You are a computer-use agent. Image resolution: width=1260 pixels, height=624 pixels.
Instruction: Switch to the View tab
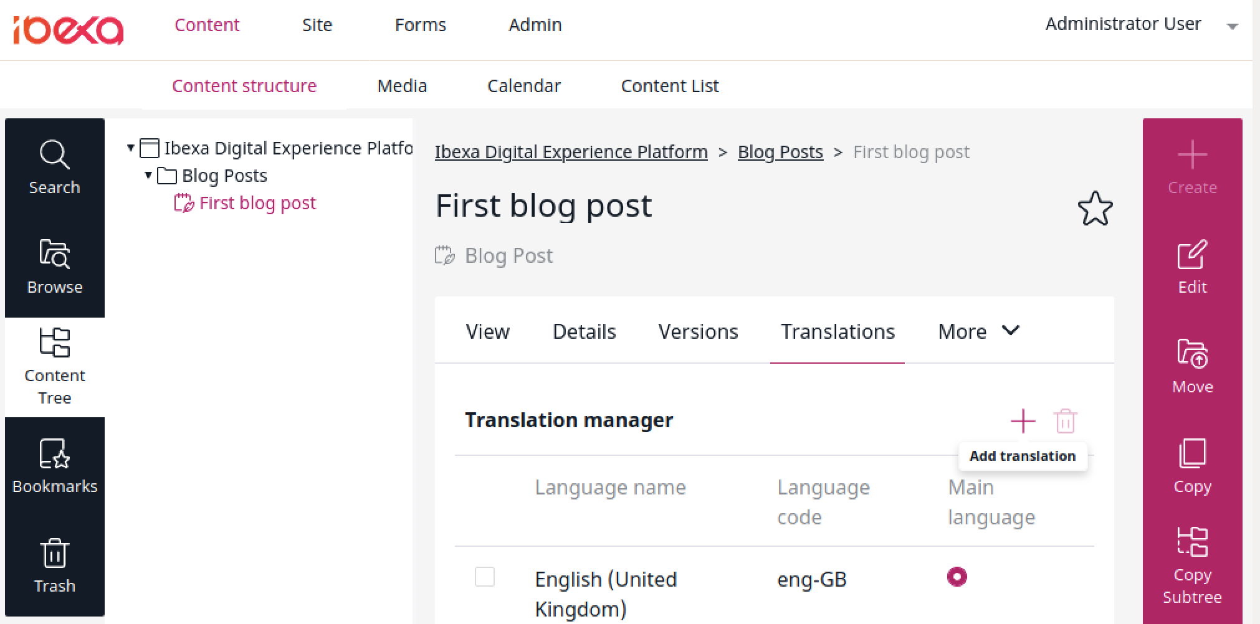point(487,331)
